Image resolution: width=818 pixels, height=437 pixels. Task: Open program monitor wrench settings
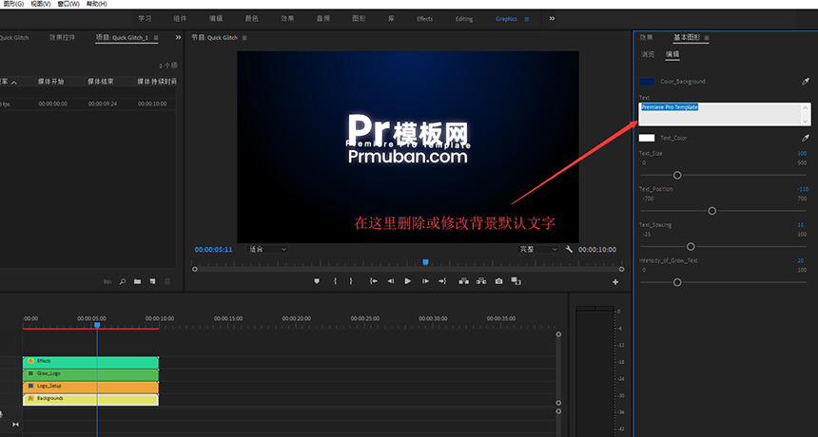point(569,250)
